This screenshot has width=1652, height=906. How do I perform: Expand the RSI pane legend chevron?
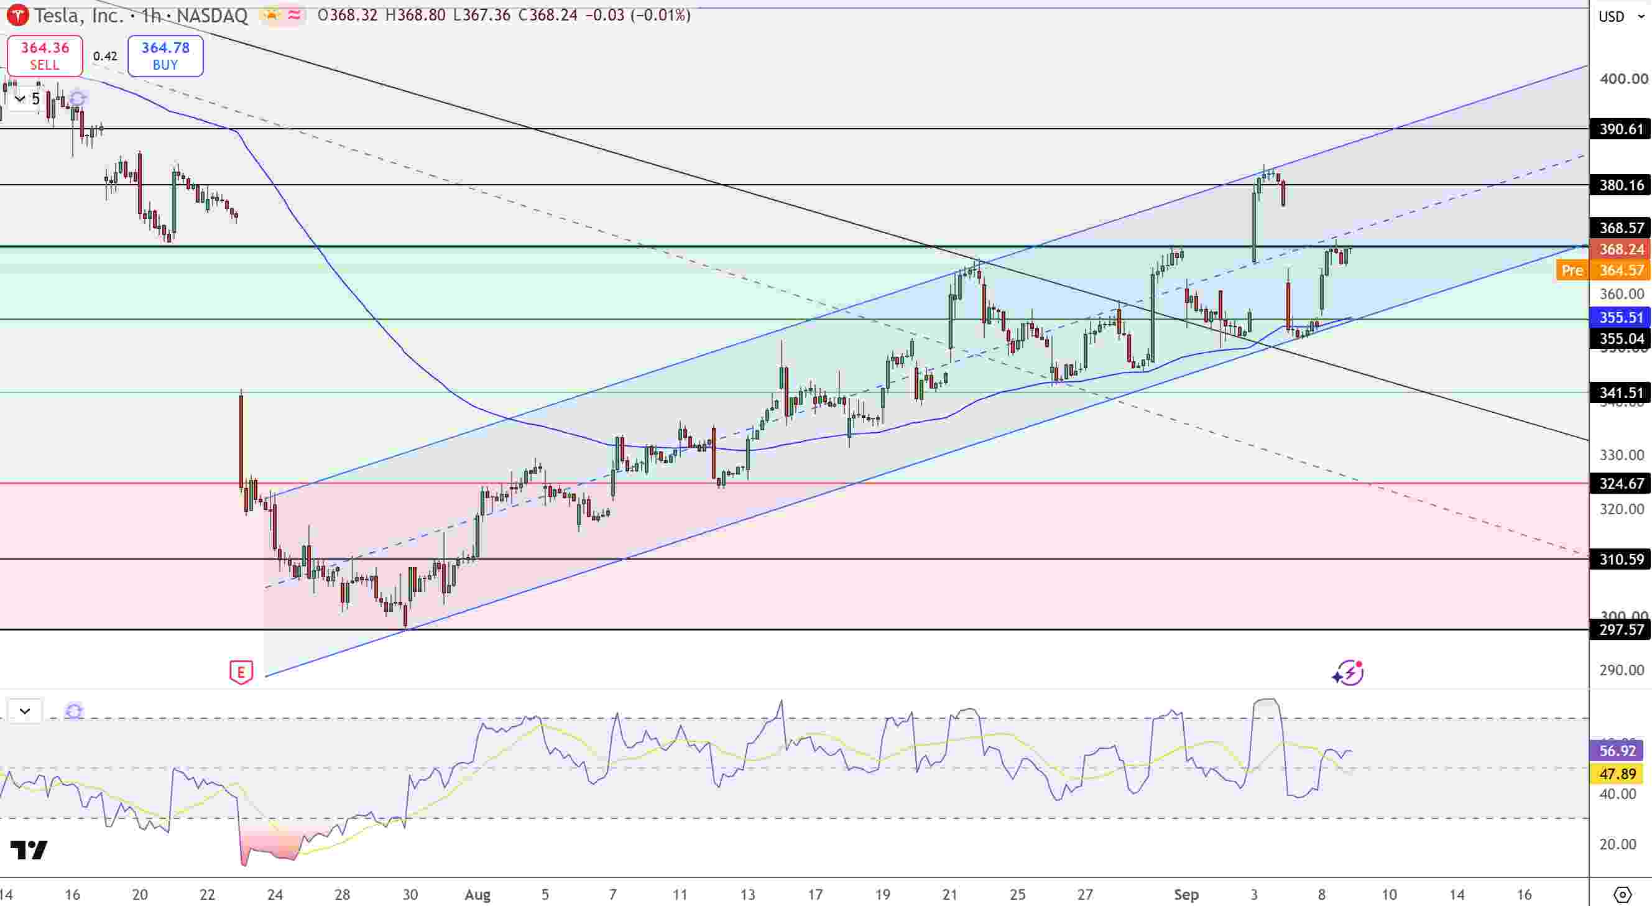24,711
